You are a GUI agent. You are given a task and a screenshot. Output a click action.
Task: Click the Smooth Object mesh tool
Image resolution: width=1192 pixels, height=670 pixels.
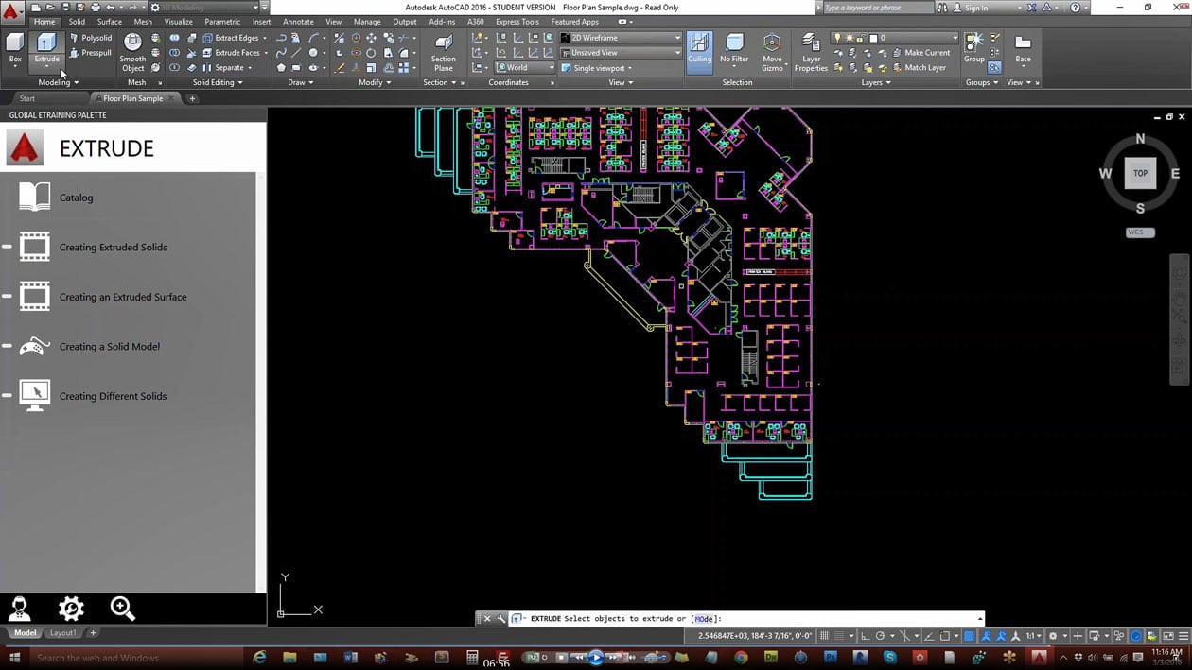[x=133, y=52]
